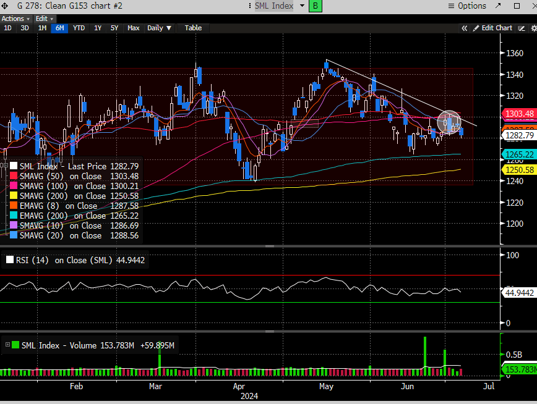The width and height of the screenshot is (537, 404).
Task: Click the 1303.48 red price tag
Action: [520, 114]
